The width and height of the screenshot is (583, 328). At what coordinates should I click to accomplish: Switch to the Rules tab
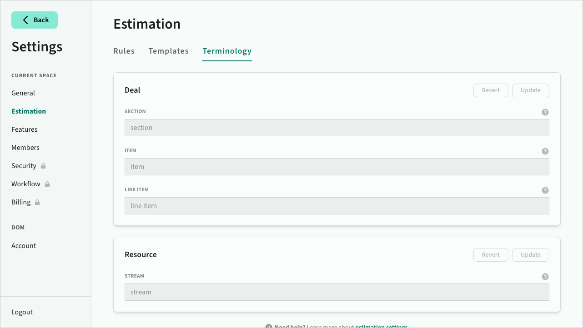[124, 51]
